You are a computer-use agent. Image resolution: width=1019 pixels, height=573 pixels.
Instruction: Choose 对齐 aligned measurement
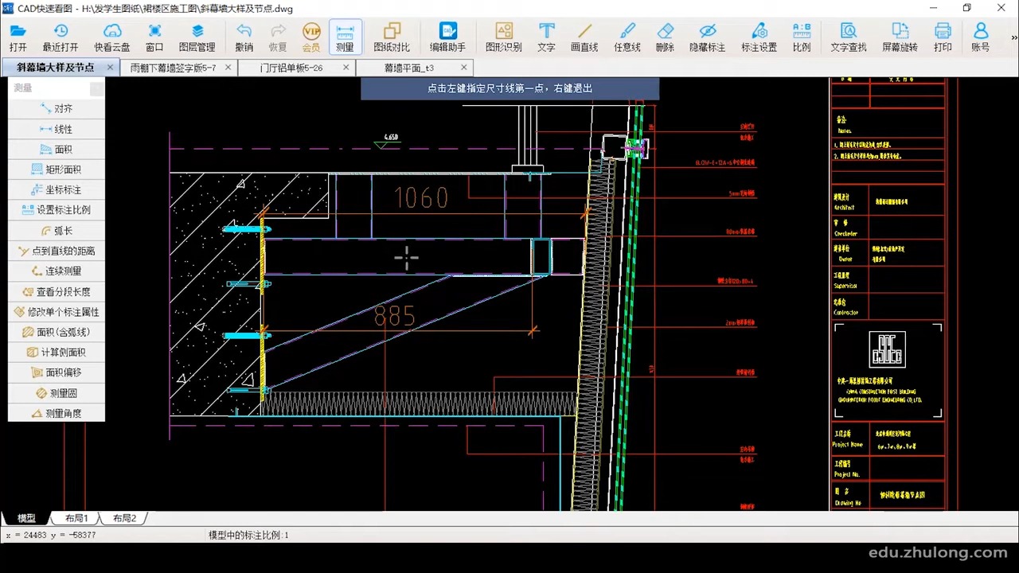coord(57,108)
